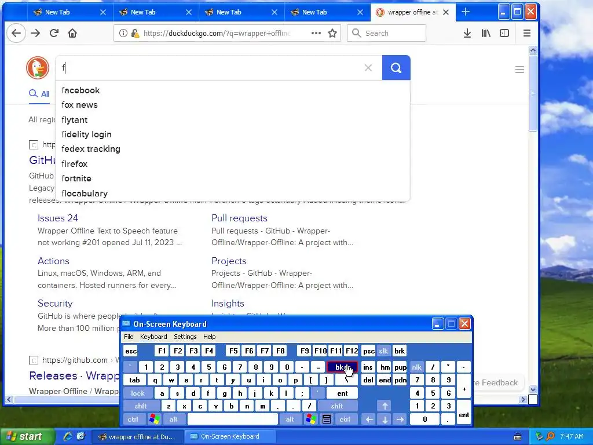
Task: Open the DuckDuckGo side menu icon
Action: (x=519, y=70)
